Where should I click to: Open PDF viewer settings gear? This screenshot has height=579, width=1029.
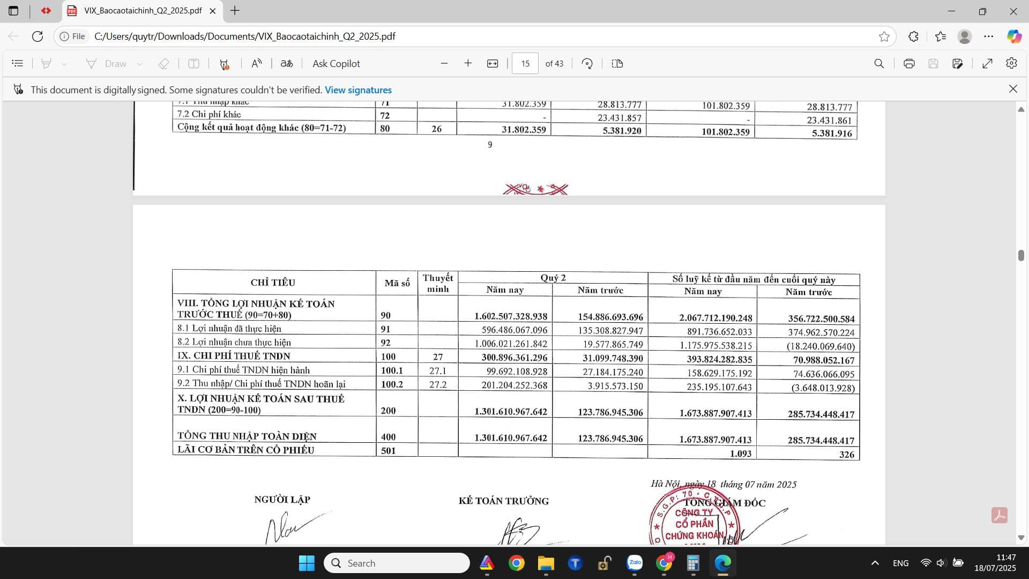(1011, 63)
